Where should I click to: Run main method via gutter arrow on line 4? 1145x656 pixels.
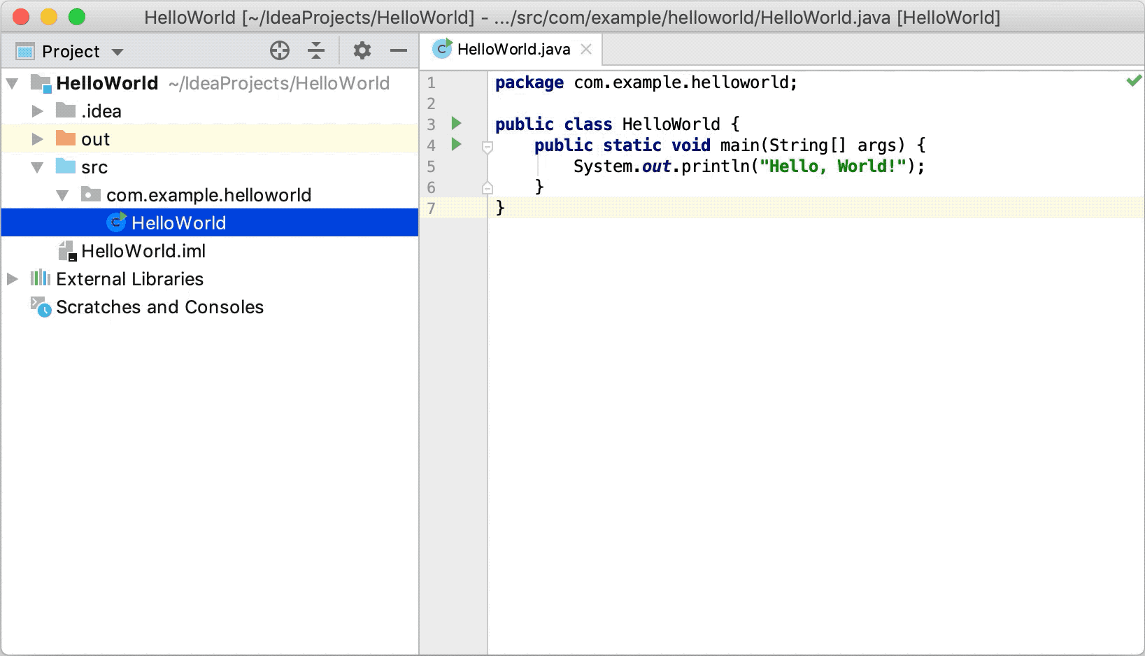point(456,145)
